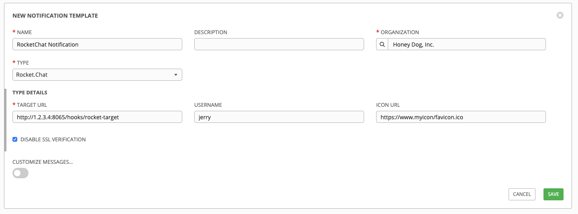Toggle the Disable SSL Verification checkbox

tap(15, 140)
